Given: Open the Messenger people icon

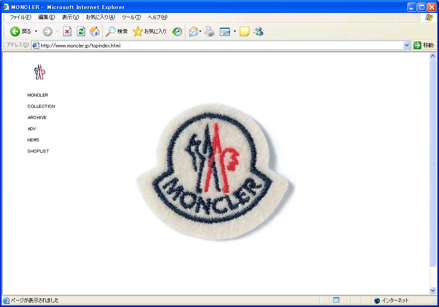Looking at the screenshot, I should pos(258,31).
